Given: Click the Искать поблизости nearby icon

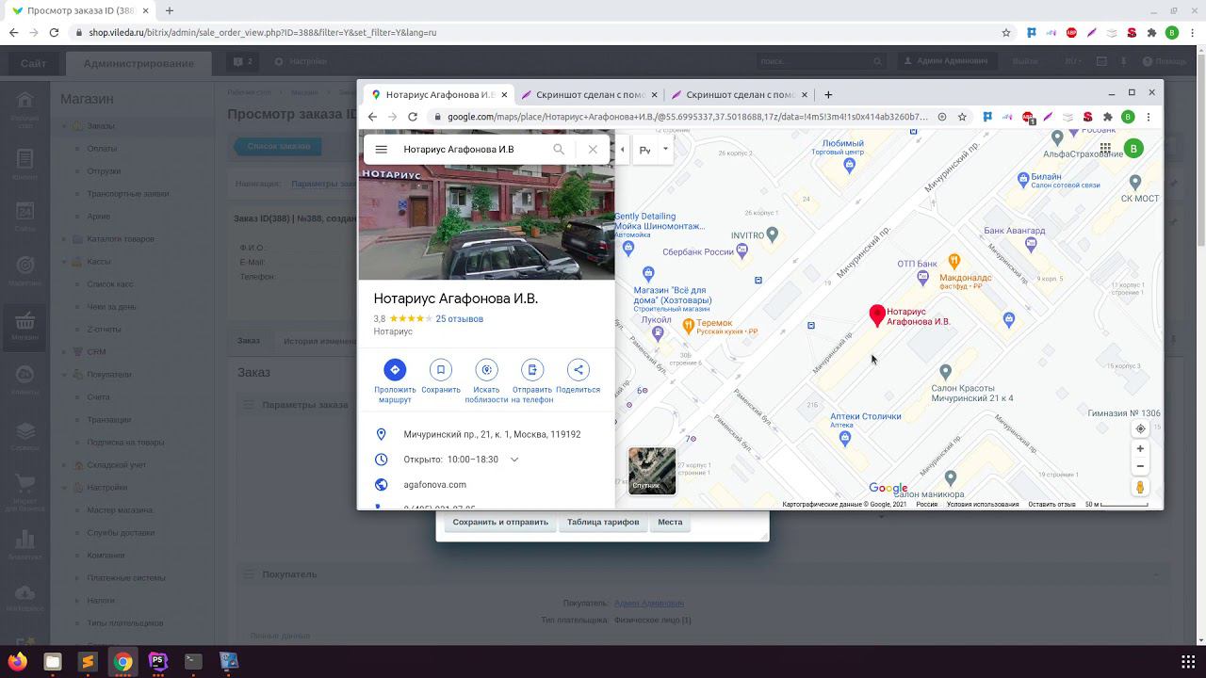Looking at the screenshot, I should pyautogui.click(x=486, y=370).
